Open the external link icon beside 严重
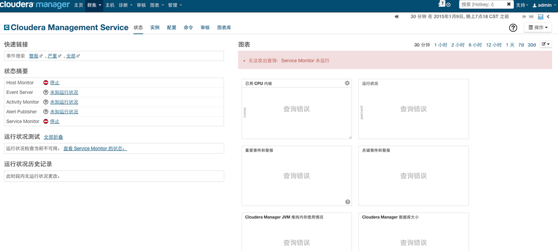558x251 pixels. coord(60,56)
